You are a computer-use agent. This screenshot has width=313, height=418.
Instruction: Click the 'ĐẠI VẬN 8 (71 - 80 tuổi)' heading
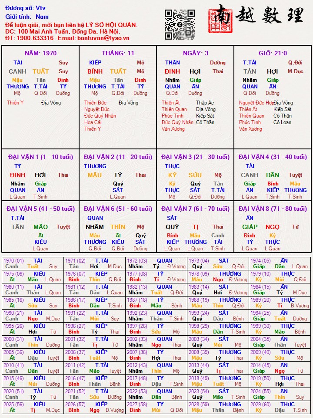273,209
